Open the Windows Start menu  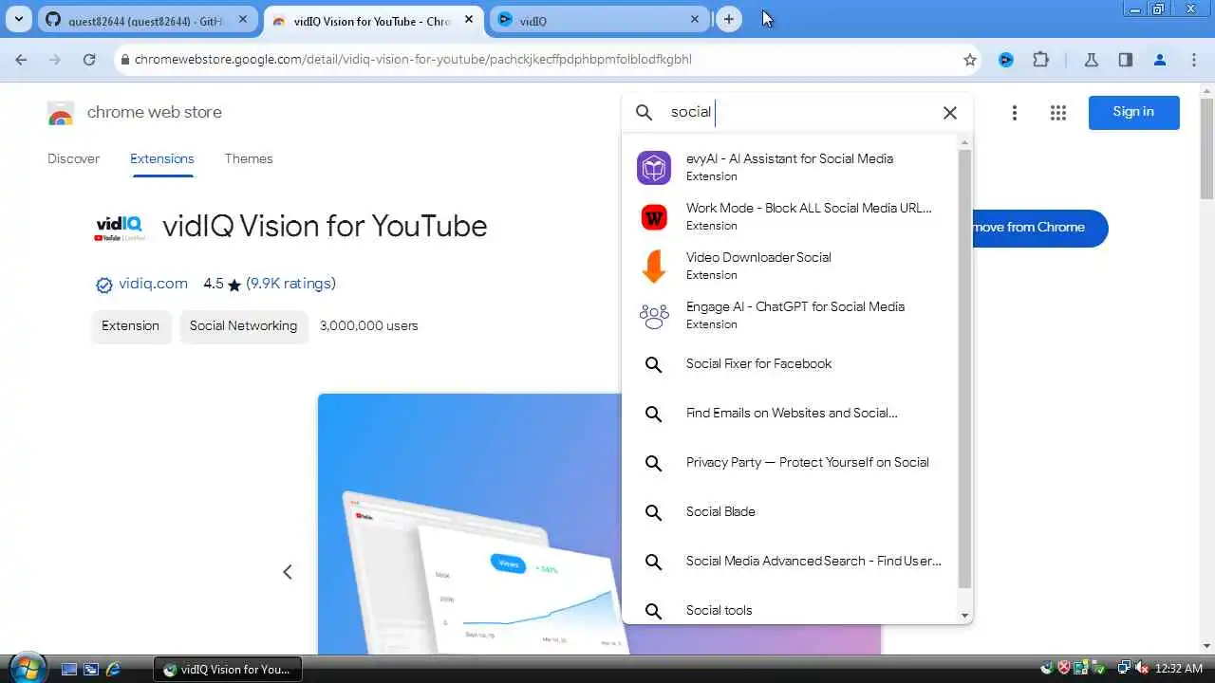26,668
